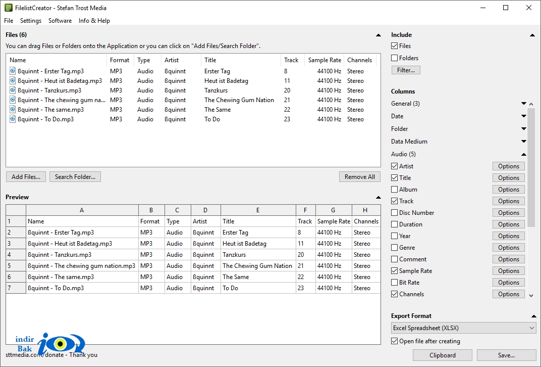
Task: Uncheck the Artist column checkbox
Action: (394, 166)
